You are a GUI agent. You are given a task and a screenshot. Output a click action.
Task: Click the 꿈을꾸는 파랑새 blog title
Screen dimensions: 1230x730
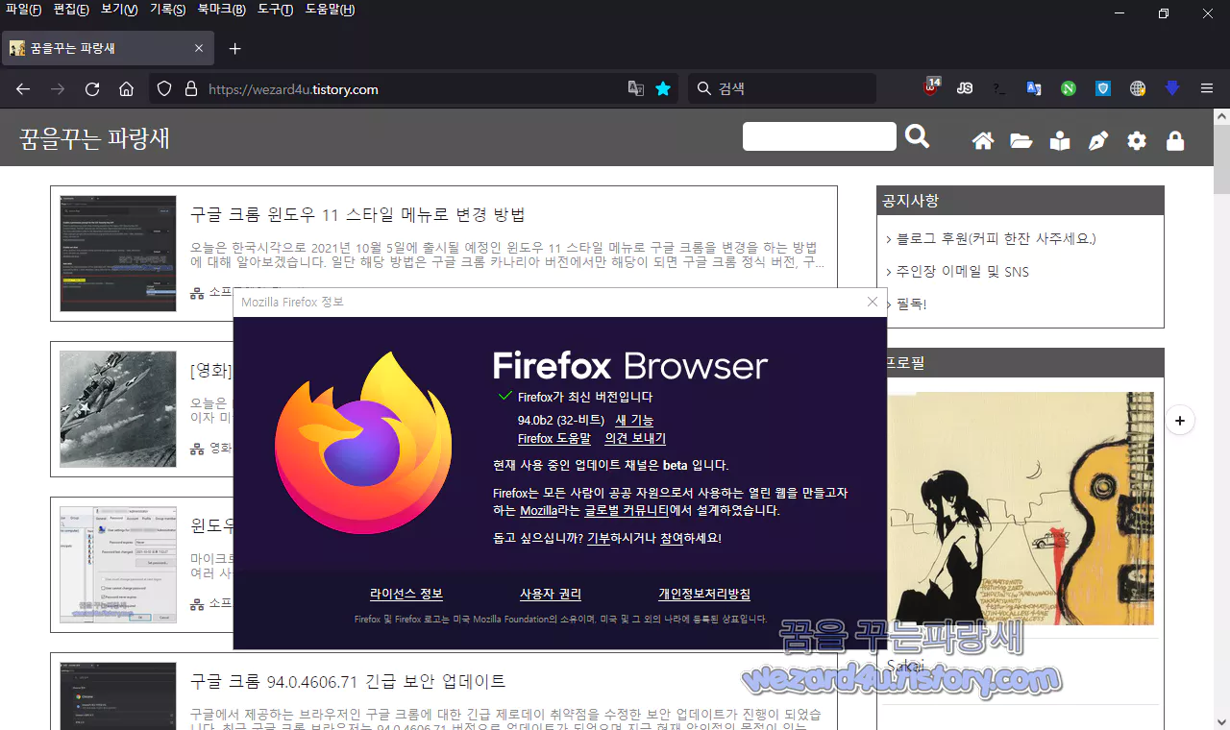point(94,137)
